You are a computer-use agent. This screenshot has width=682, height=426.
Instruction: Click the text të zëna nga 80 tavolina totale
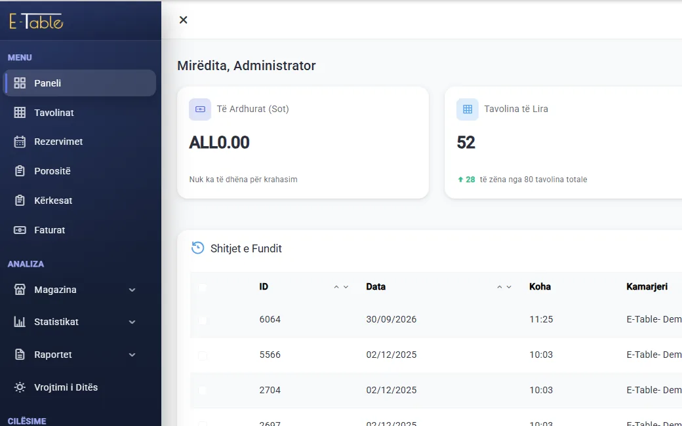533,180
